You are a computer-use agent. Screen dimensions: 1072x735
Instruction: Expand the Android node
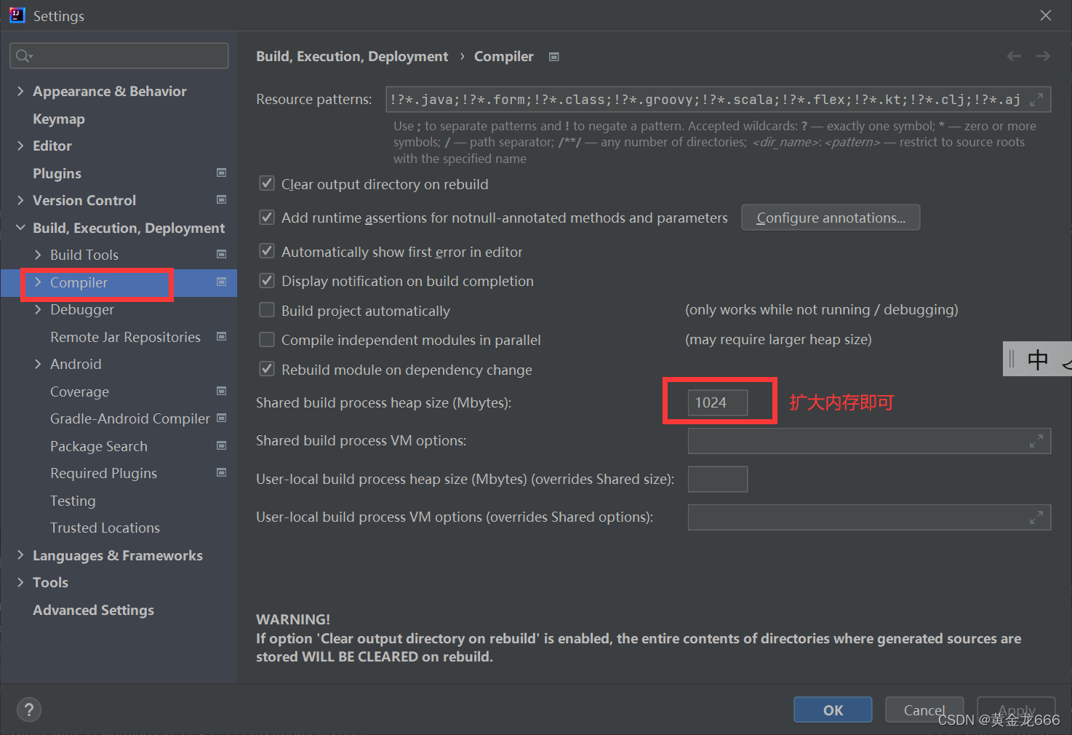pyautogui.click(x=38, y=364)
